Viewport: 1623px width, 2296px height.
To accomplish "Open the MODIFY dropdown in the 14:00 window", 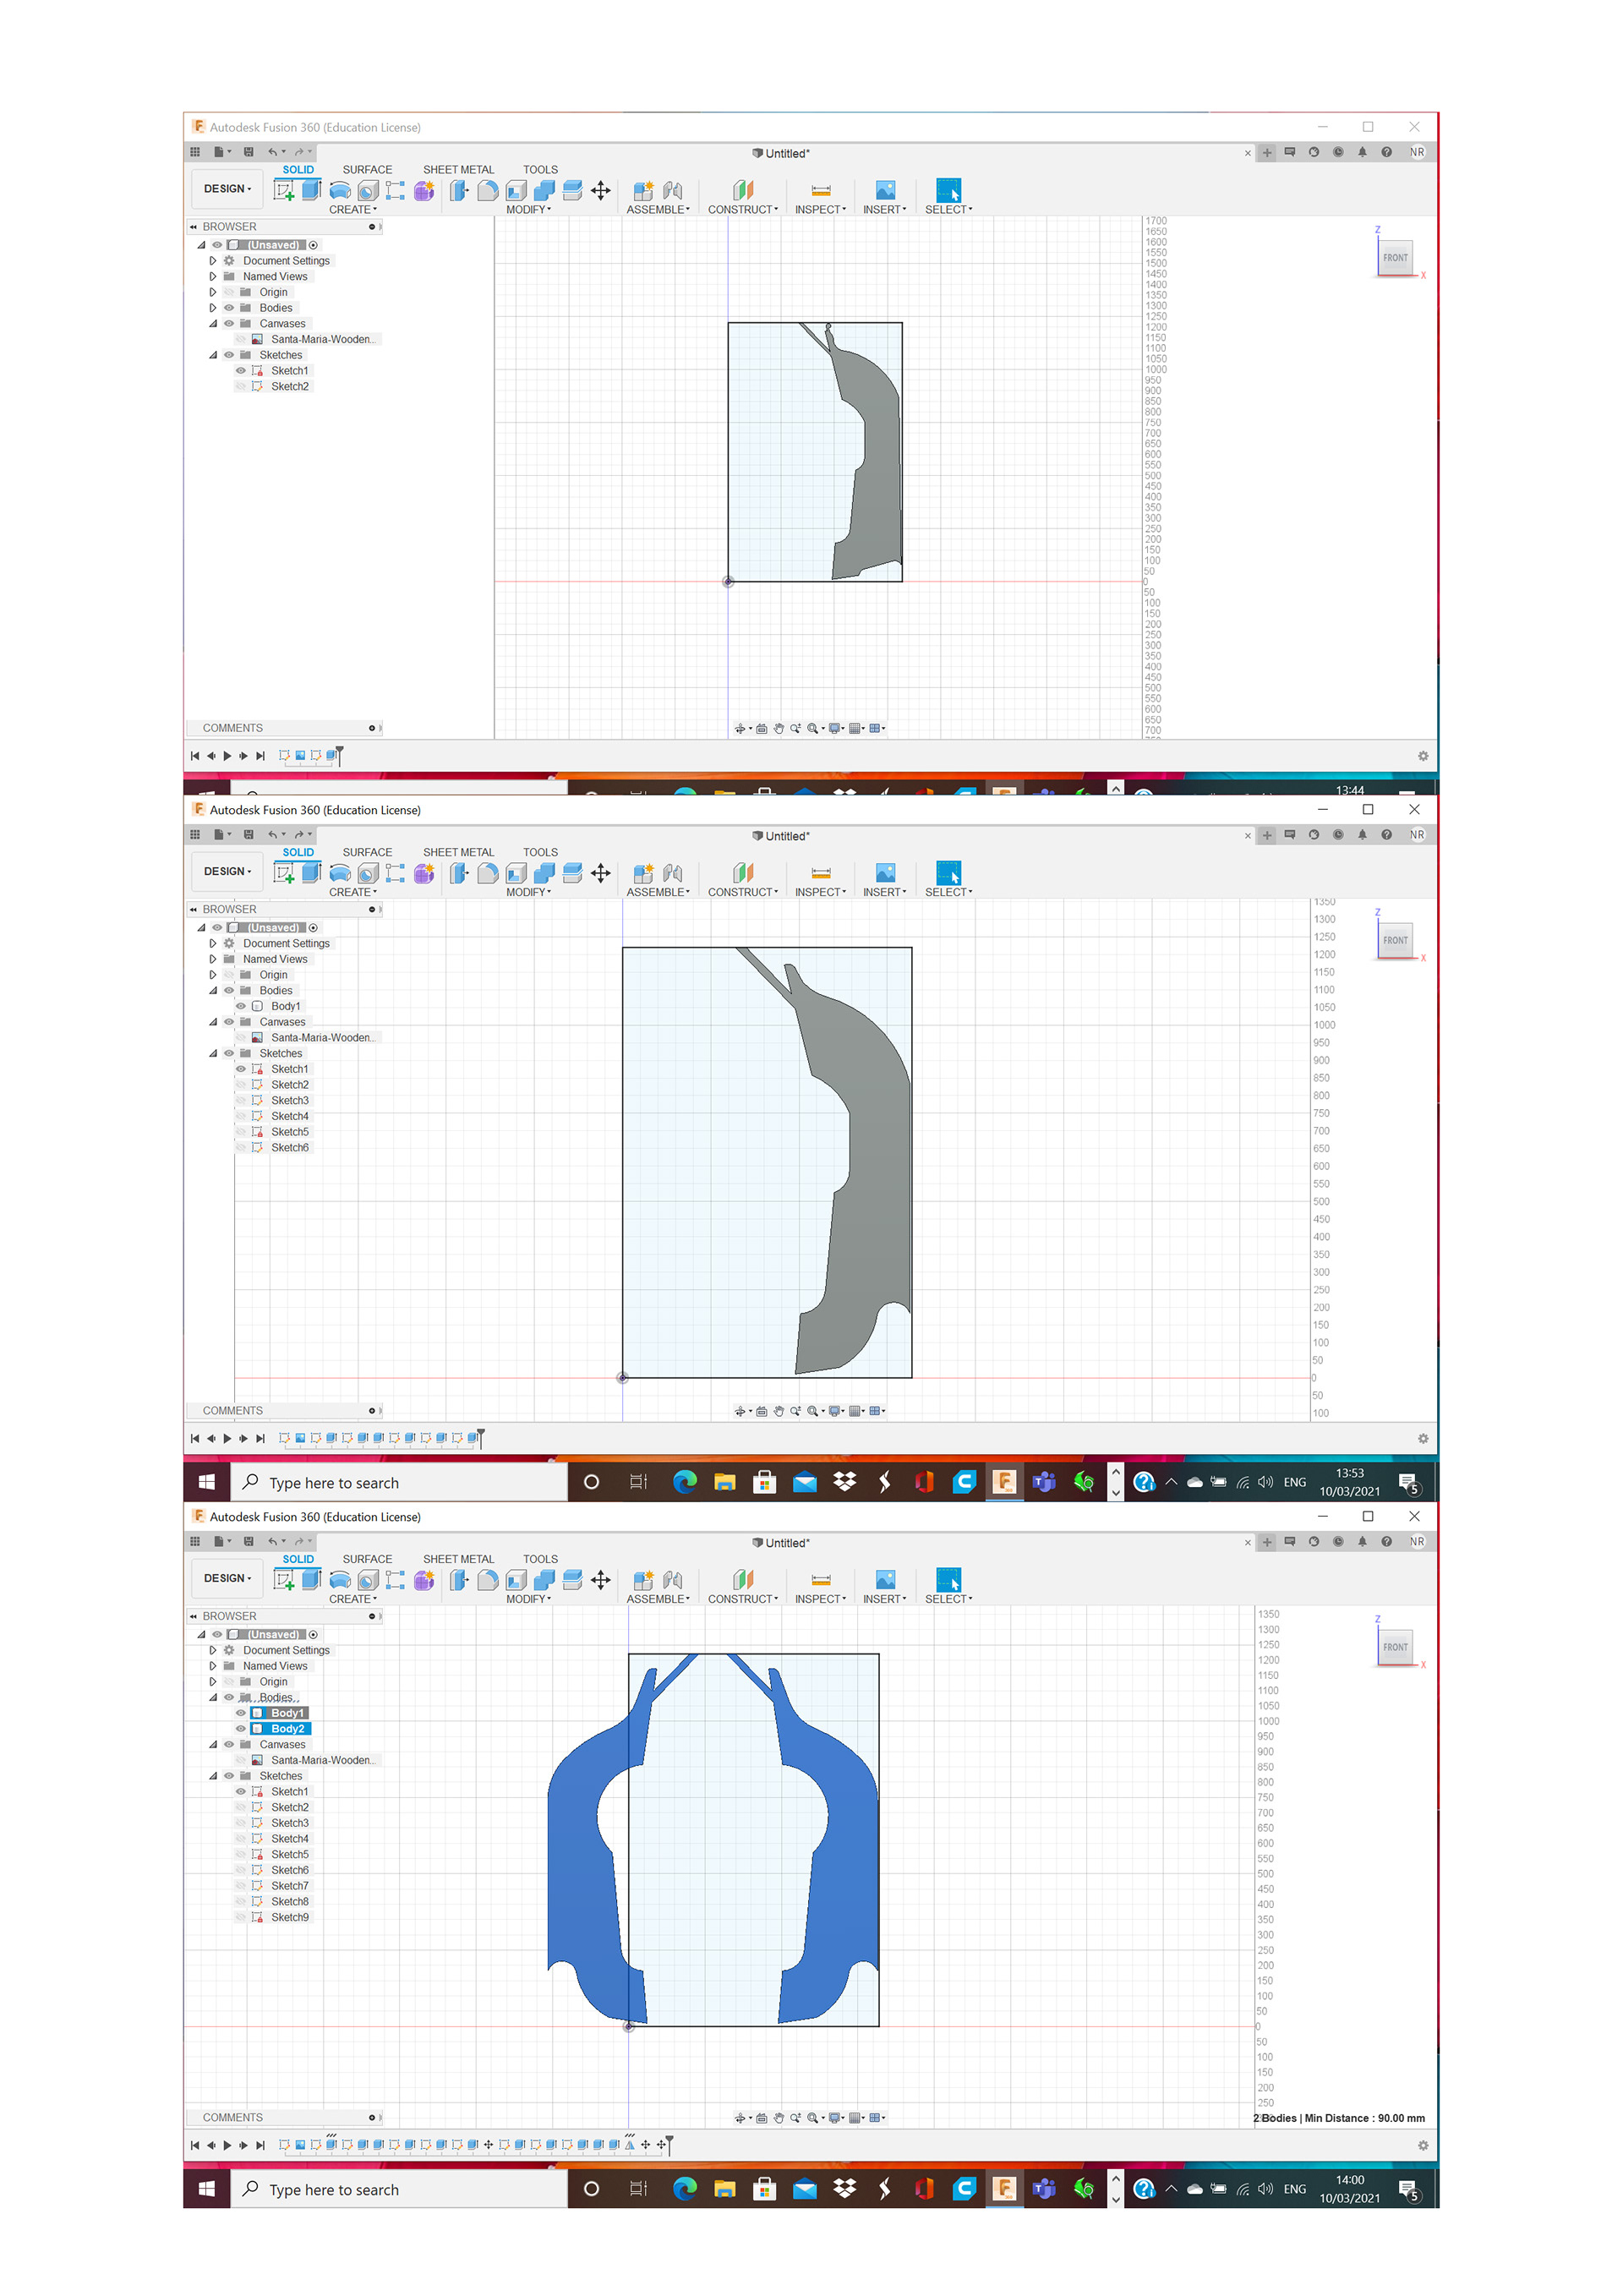I will (x=528, y=1599).
